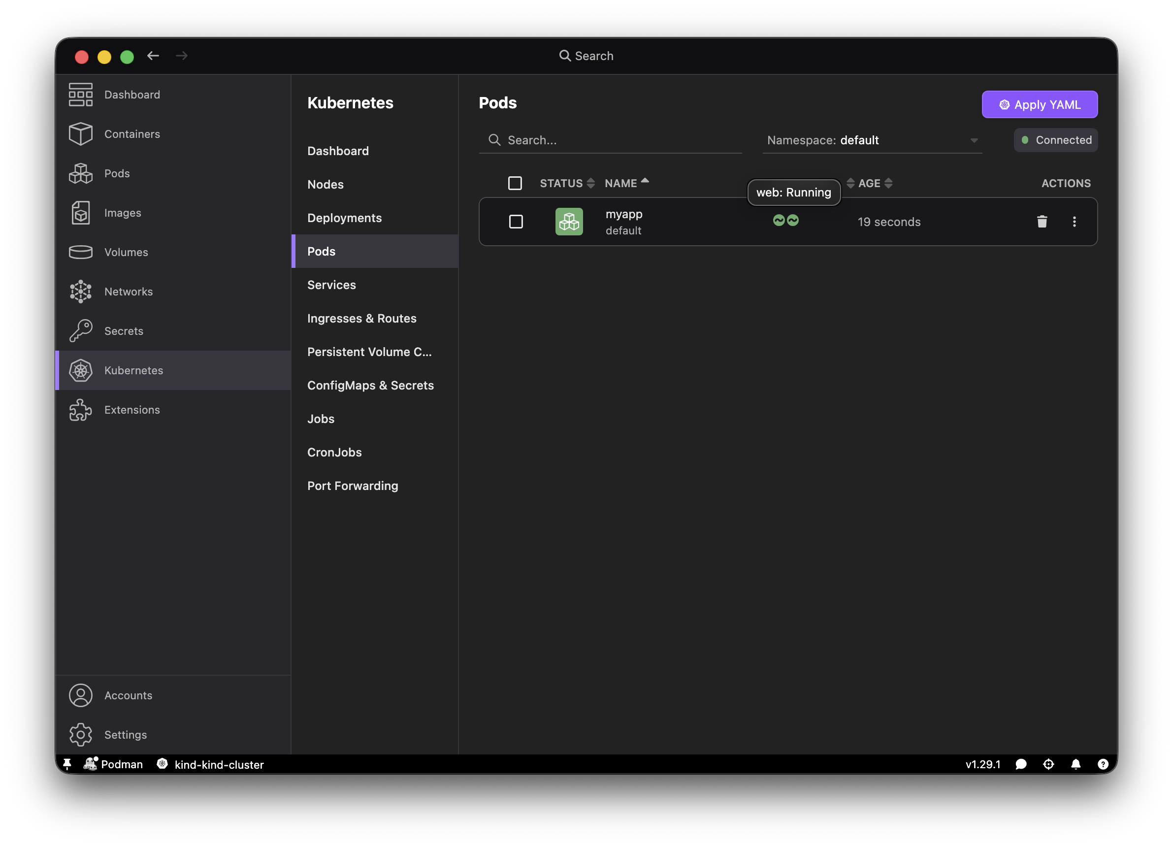1173x847 pixels.
Task: Click the sort arrows left of AGE
Action: tap(850, 183)
